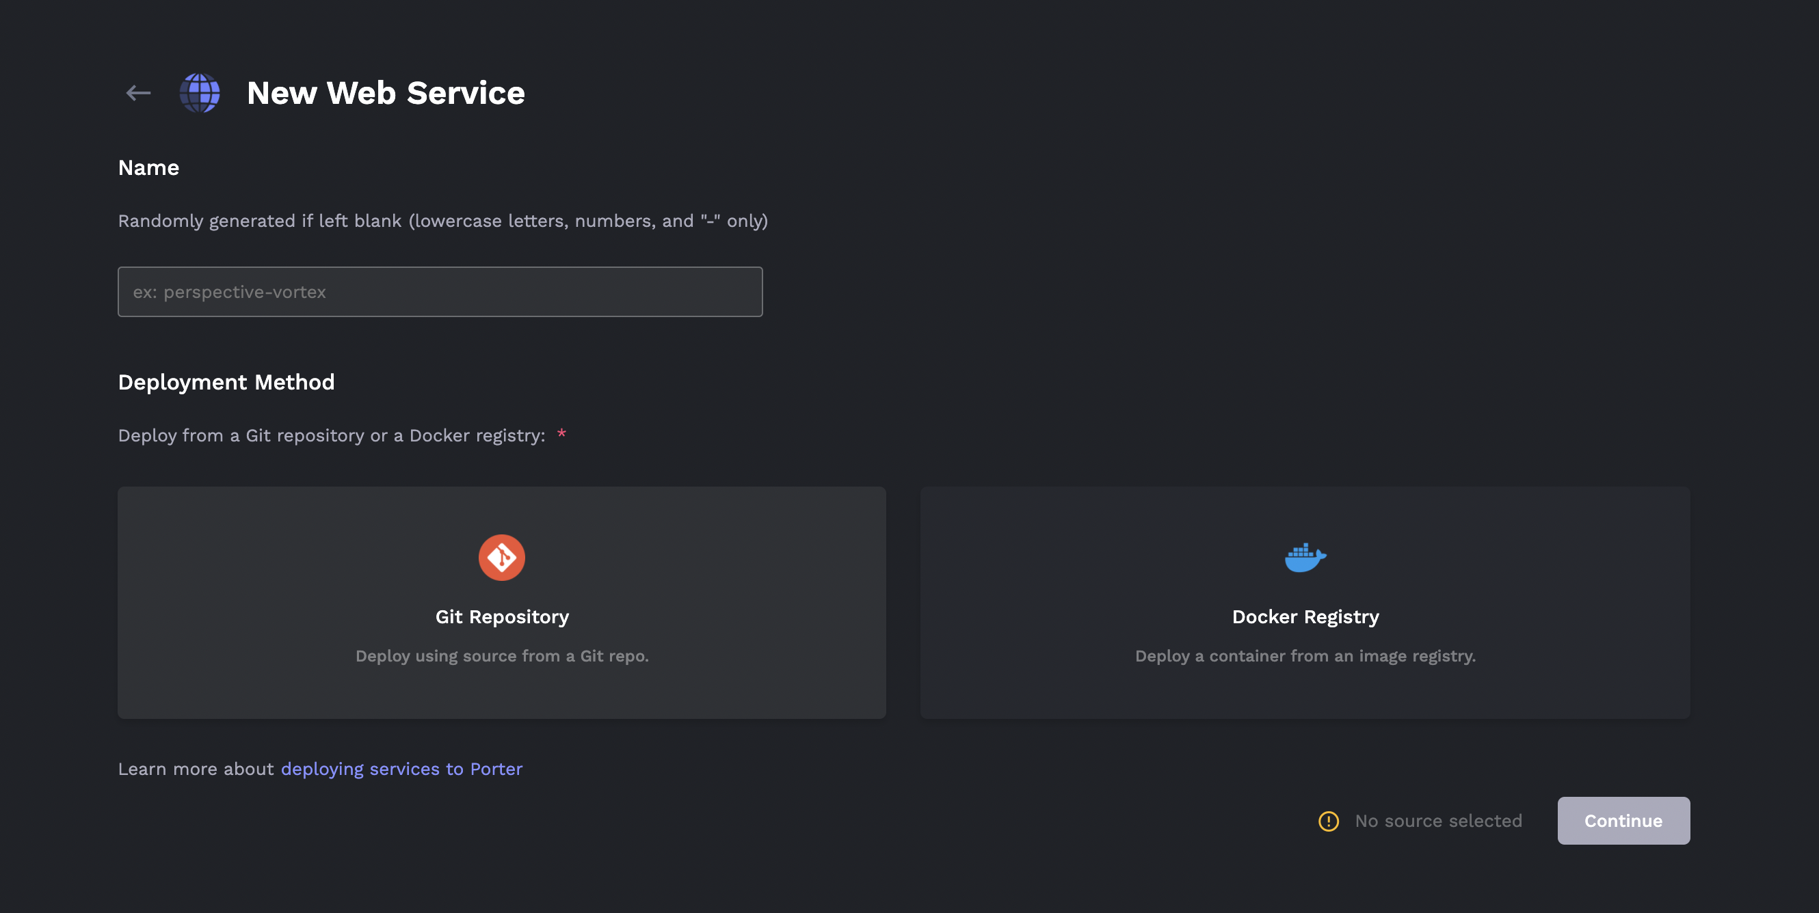Click the 'Learn more about' text
Screen dimensions: 1819x913
[x=196, y=769]
